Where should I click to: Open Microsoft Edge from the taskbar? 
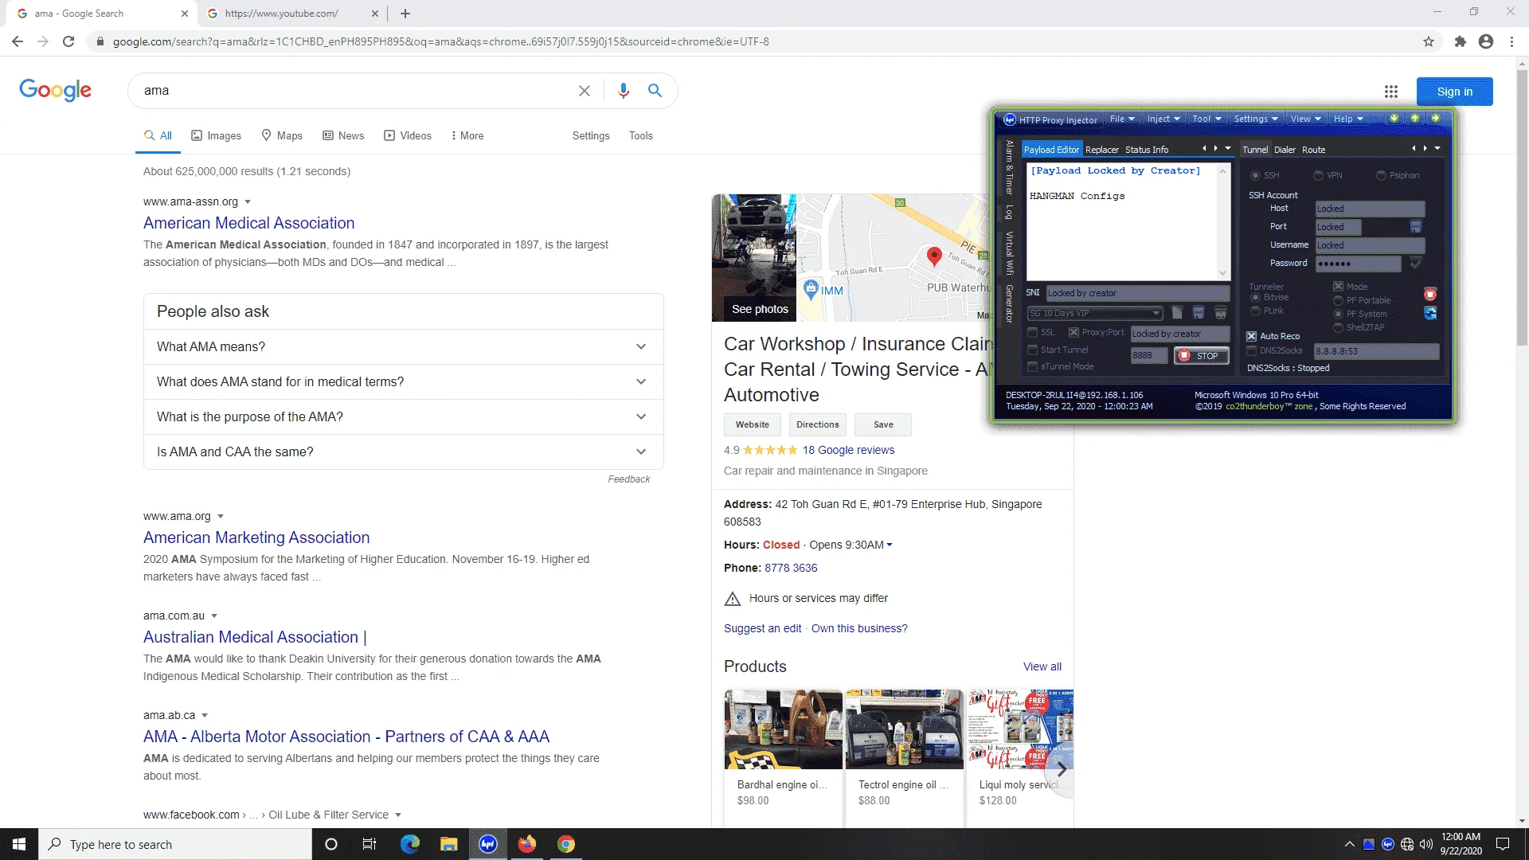pyautogui.click(x=410, y=844)
